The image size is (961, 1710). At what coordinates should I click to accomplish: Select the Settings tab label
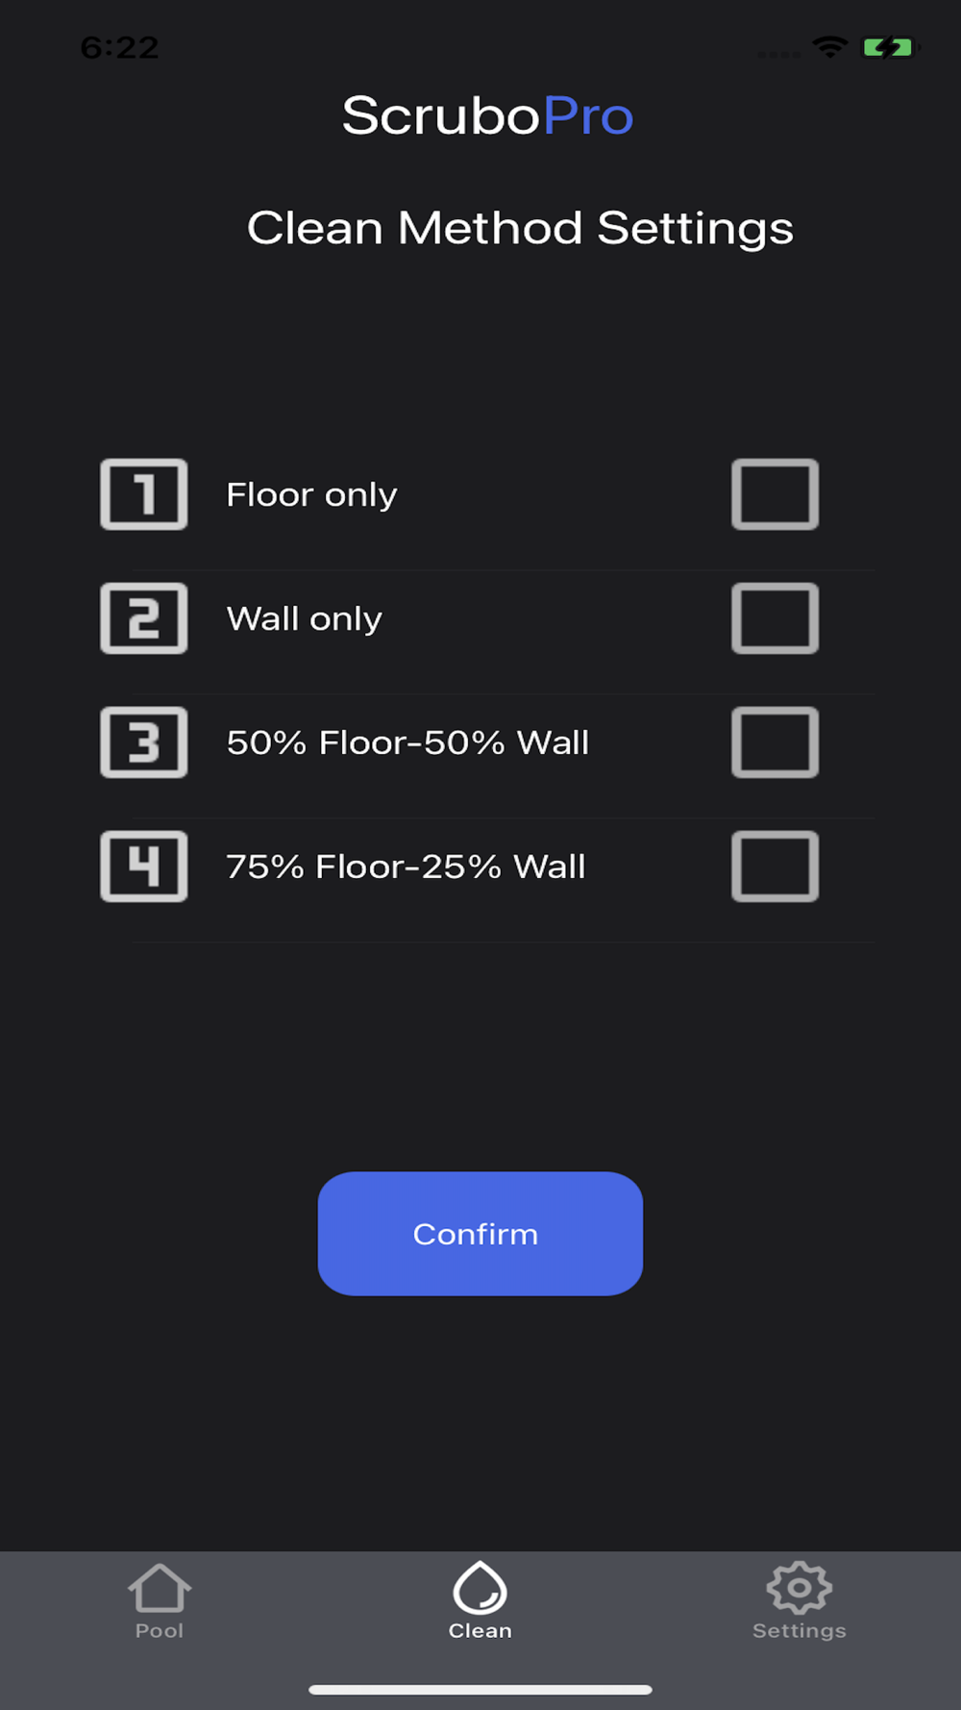click(800, 1631)
